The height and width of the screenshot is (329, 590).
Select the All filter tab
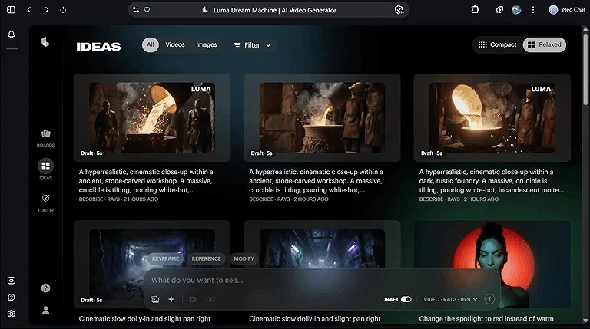(x=150, y=44)
